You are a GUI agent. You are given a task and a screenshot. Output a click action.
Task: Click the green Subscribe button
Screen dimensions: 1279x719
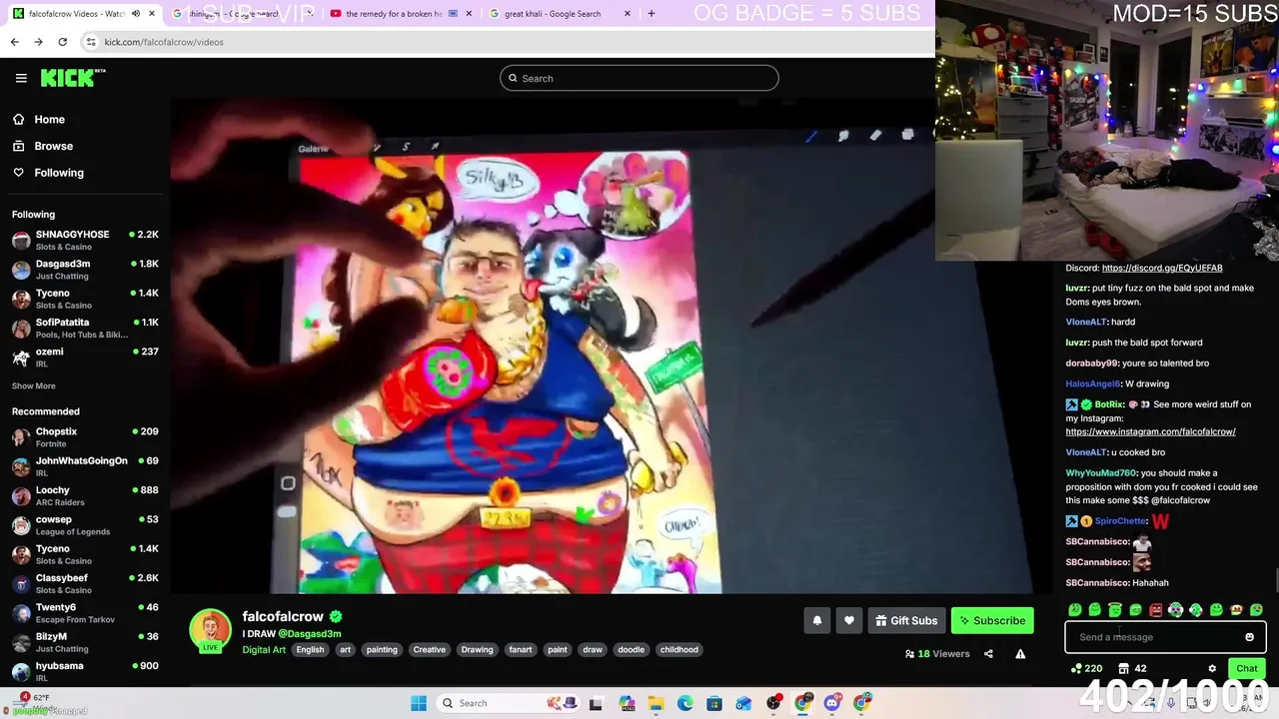click(x=992, y=621)
